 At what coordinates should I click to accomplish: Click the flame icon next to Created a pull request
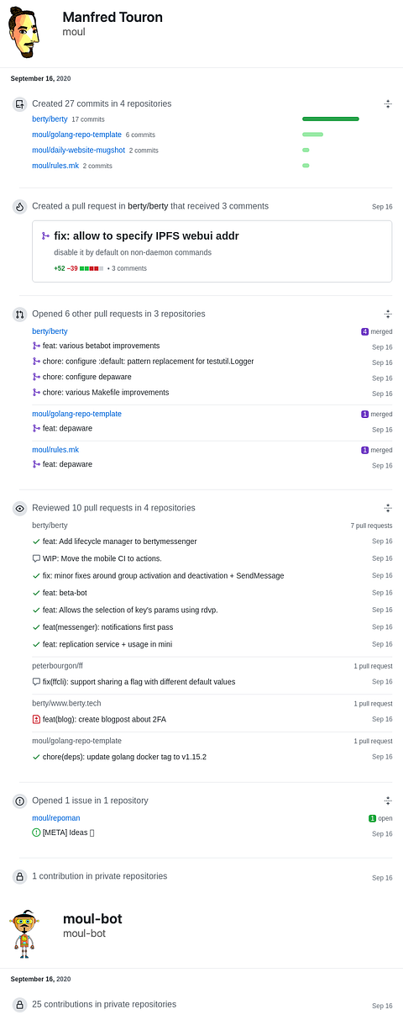pyautogui.click(x=19, y=206)
